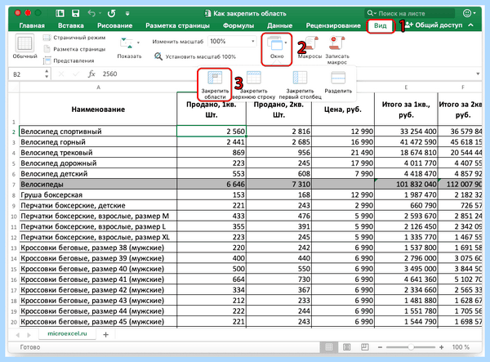Click in the sheet search field
The height and width of the screenshot is (362, 490).
[409, 13]
